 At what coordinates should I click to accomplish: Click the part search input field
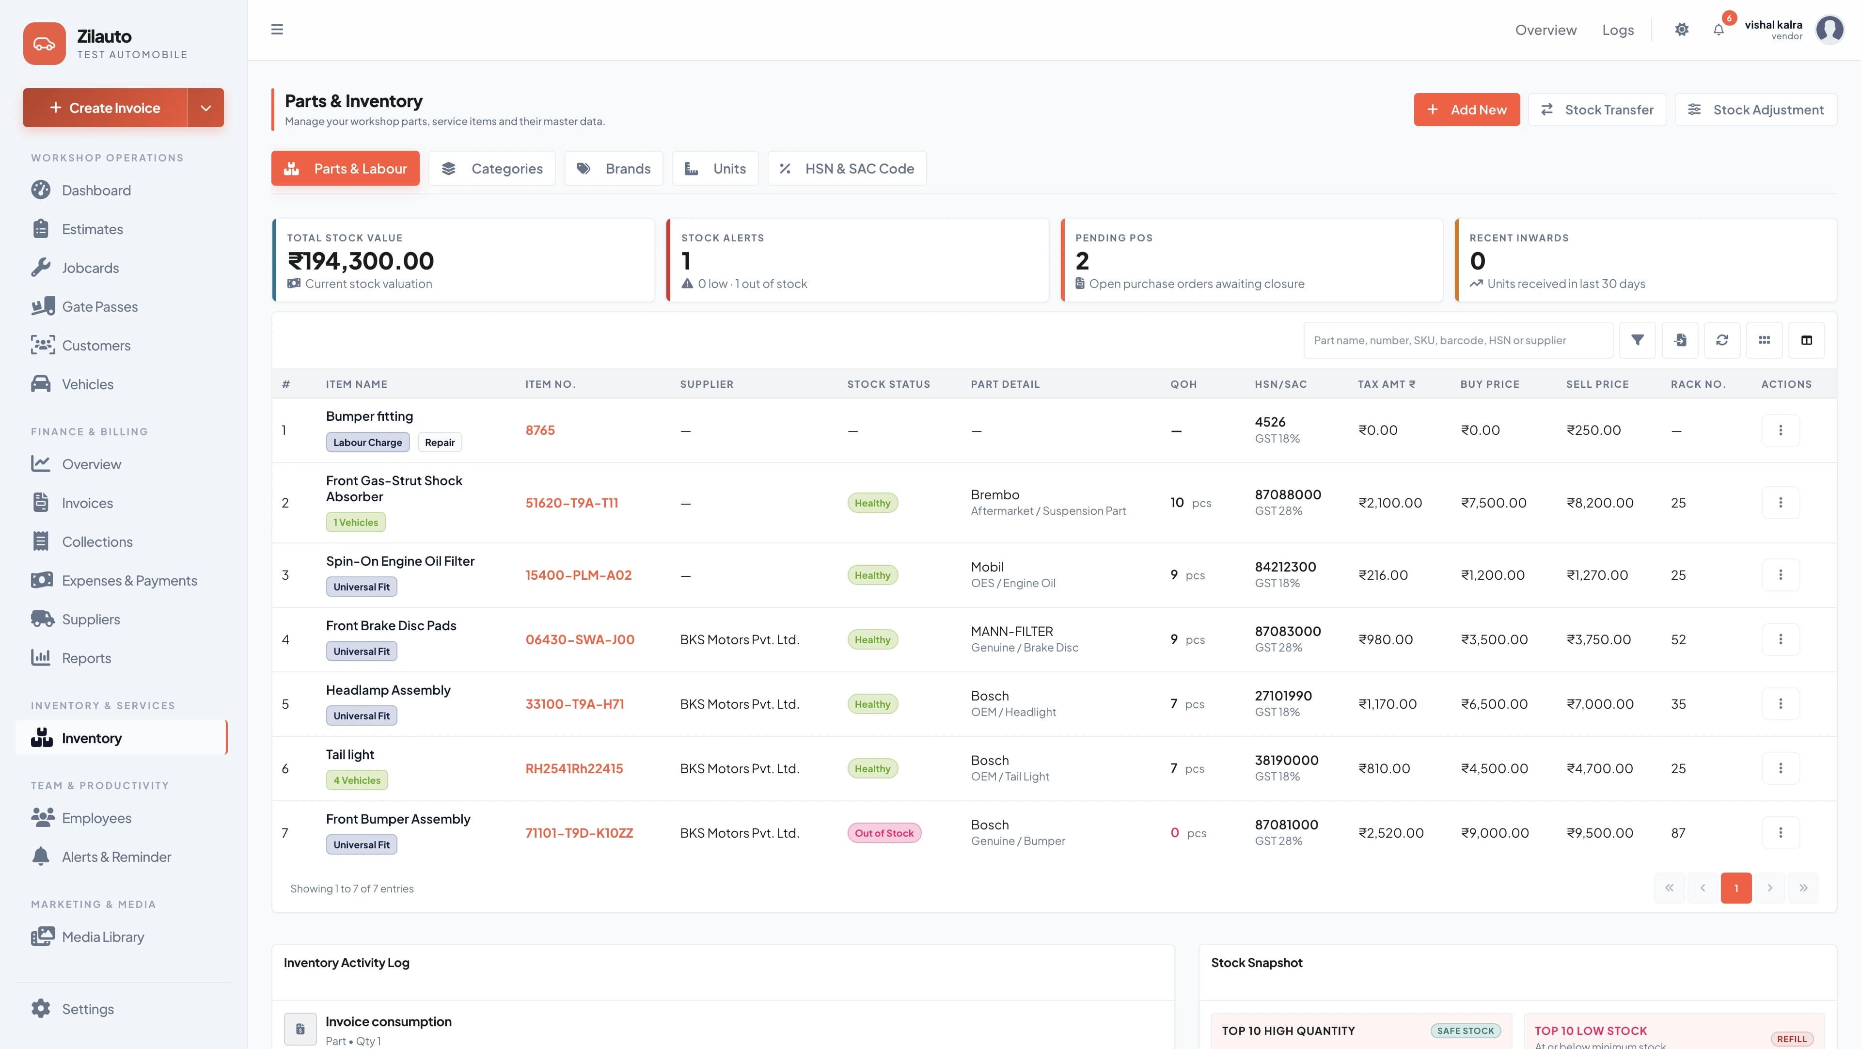click(1458, 340)
